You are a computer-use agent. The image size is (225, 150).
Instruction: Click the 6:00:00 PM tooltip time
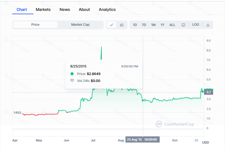[x=130, y=66]
